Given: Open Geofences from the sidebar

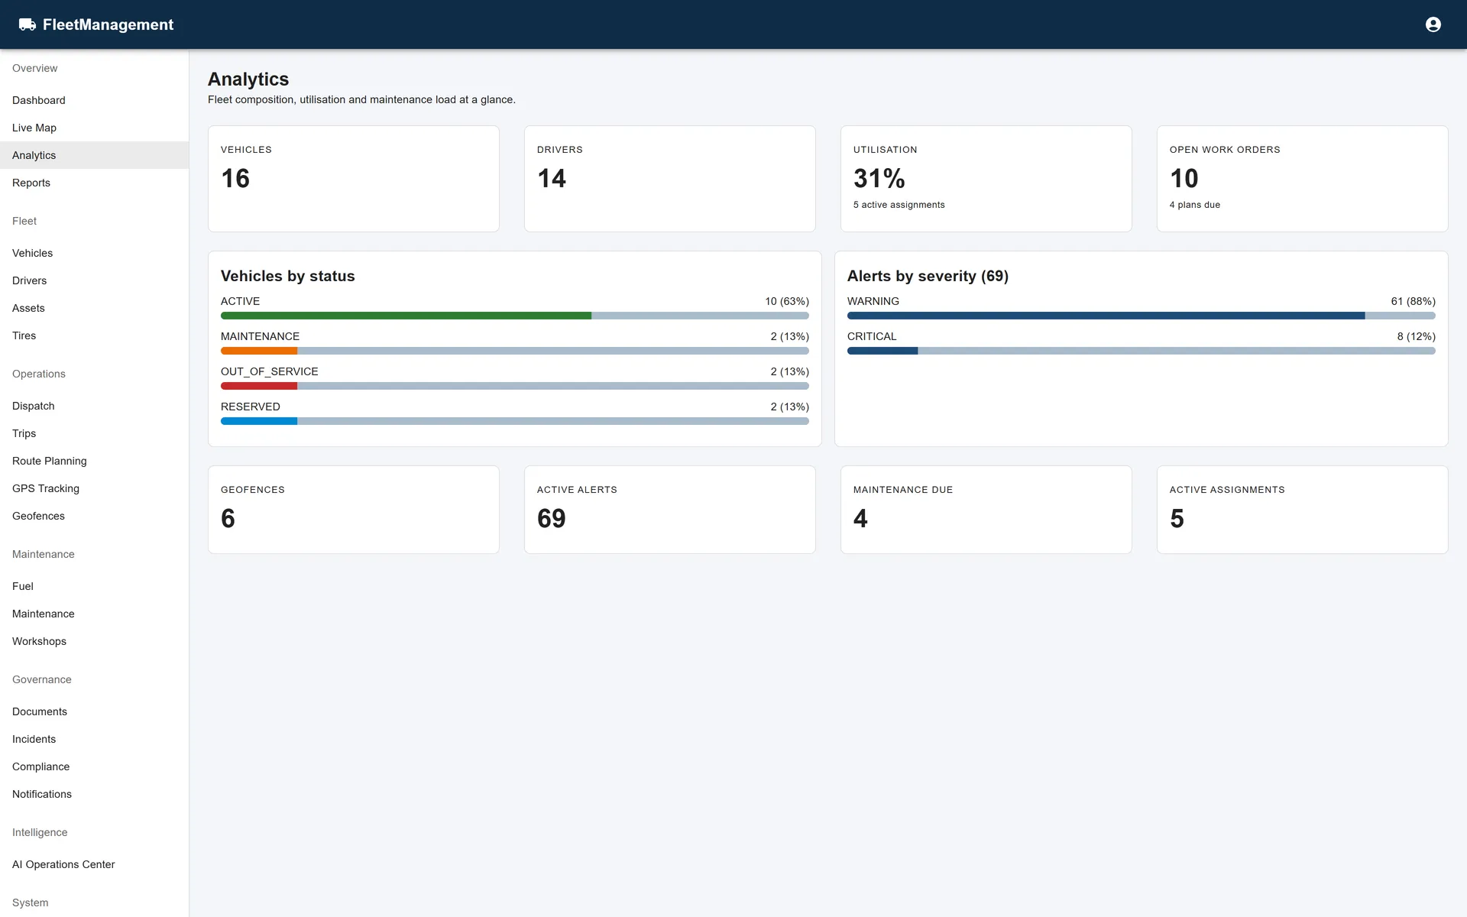Looking at the screenshot, I should coord(94,516).
